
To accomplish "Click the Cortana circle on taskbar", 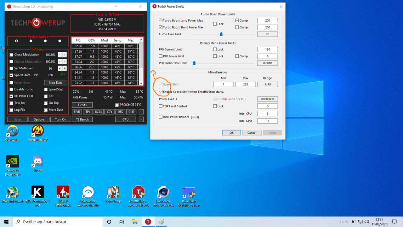I will (x=109, y=222).
